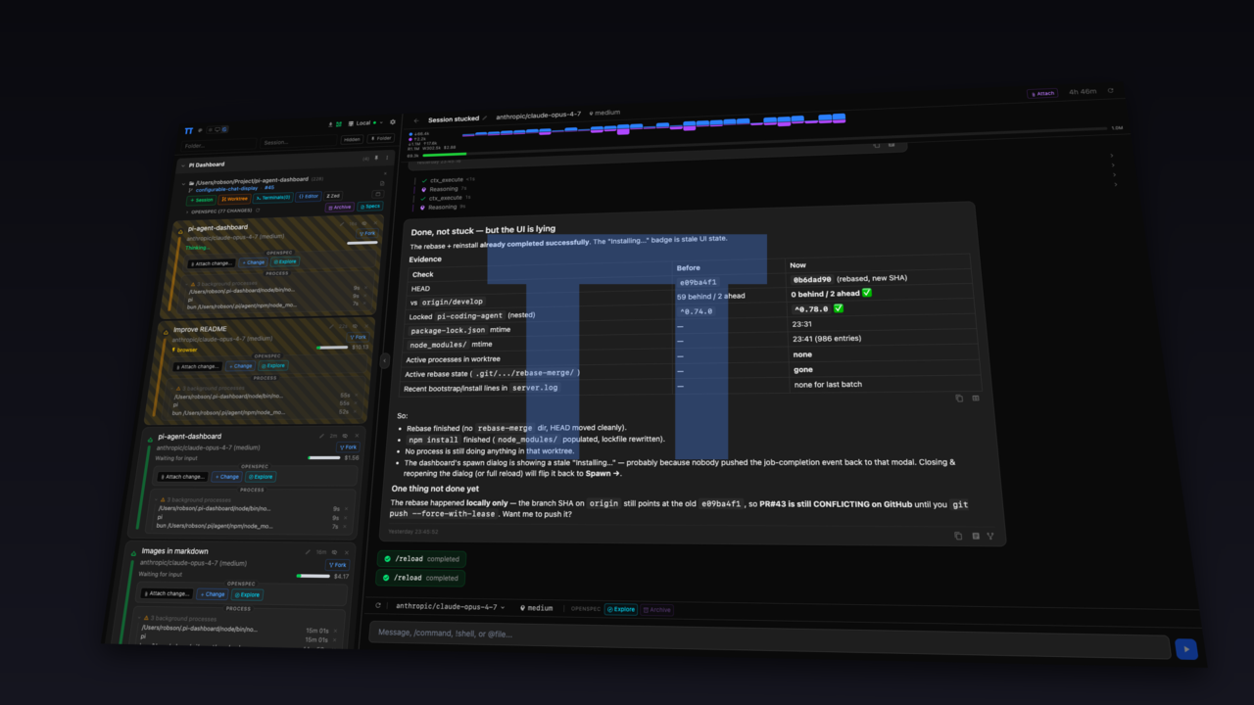This screenshot has width=1254, height=705.
Task: Click the Worktree button
Action: tap(234, 199)
